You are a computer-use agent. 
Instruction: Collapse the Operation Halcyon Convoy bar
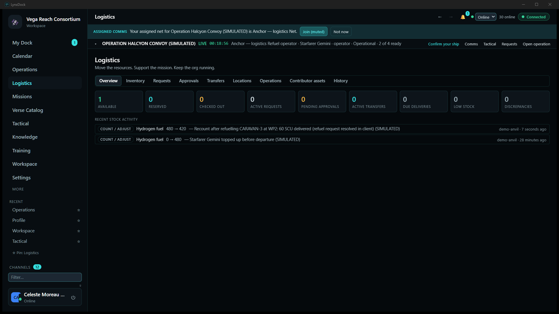(x=95, y=44)
